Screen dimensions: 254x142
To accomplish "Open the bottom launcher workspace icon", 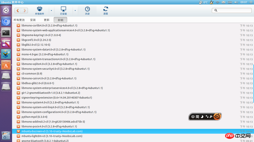I will coord(6,136).
